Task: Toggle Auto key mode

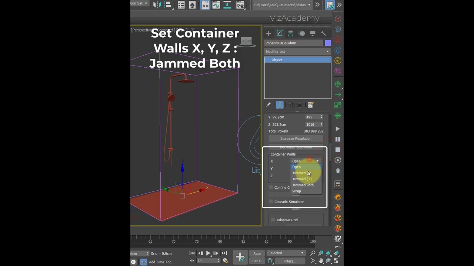Action: 257,253
